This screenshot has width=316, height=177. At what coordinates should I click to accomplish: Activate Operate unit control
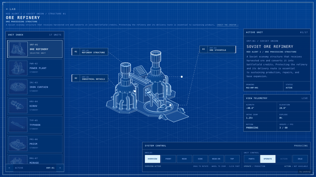pos(268,159)
